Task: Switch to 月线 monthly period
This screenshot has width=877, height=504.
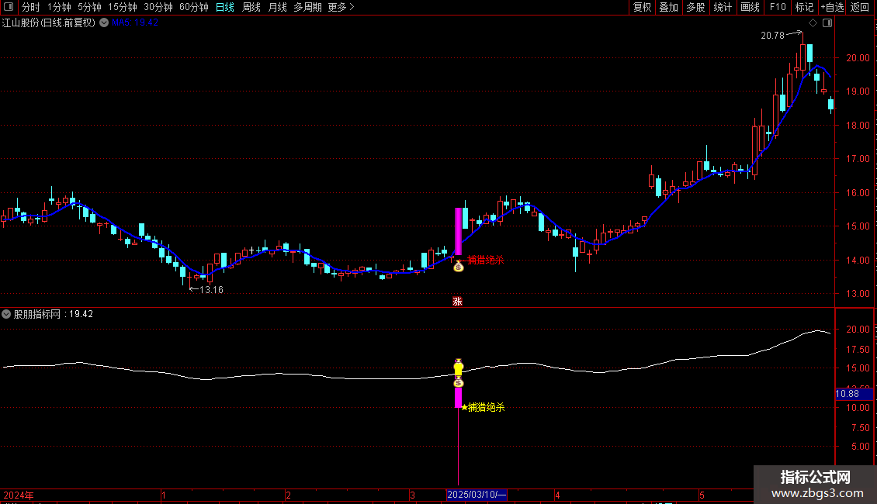Action: pos(277,7)
